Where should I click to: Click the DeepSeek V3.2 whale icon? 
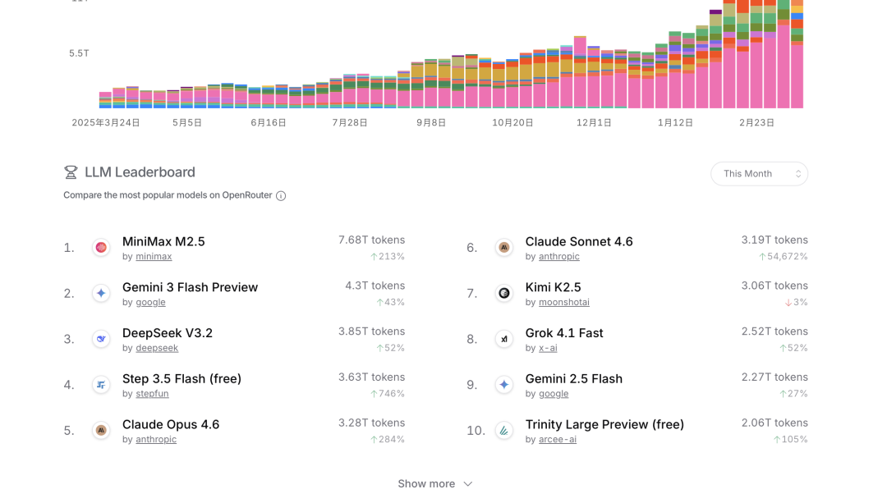tap(101, 339)
